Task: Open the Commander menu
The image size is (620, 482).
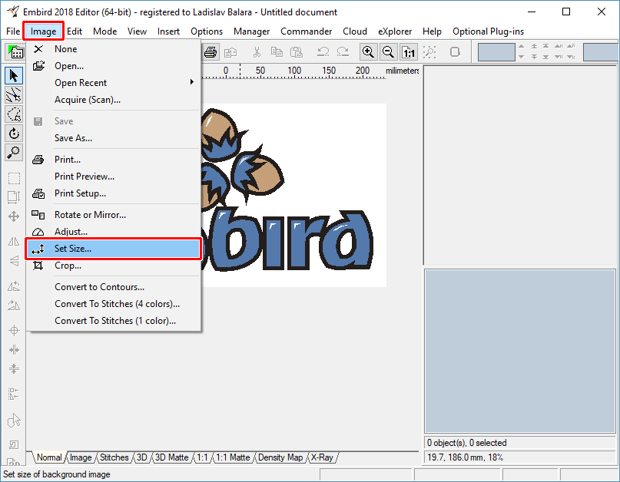Action: [x=306, y=31]
